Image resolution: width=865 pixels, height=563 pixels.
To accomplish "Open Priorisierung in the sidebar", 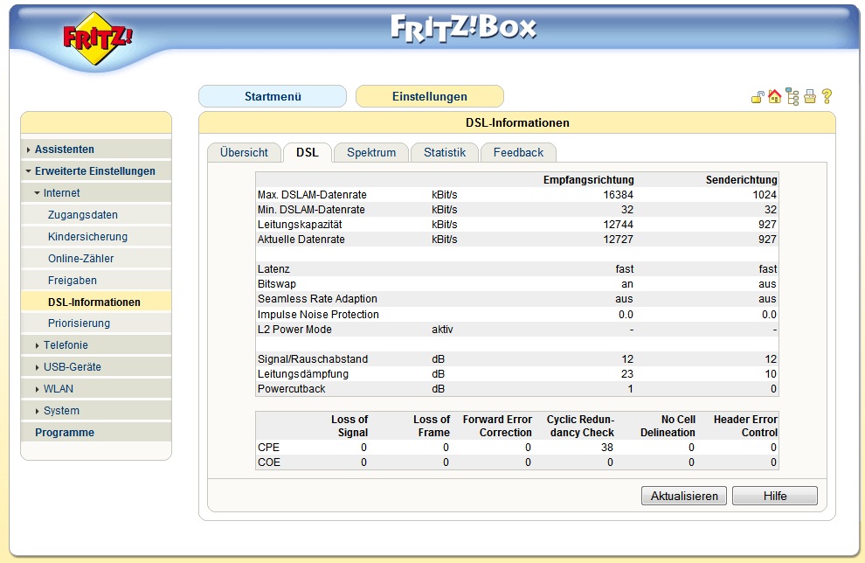I will pos(79,323).
